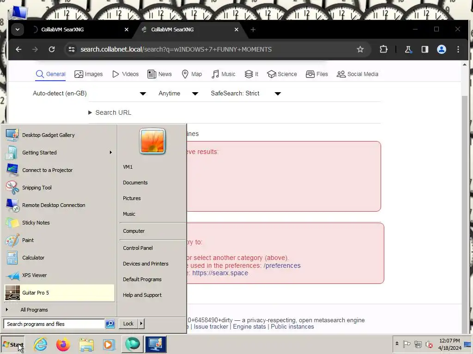Select the News search category

click(x=159, y=74)
